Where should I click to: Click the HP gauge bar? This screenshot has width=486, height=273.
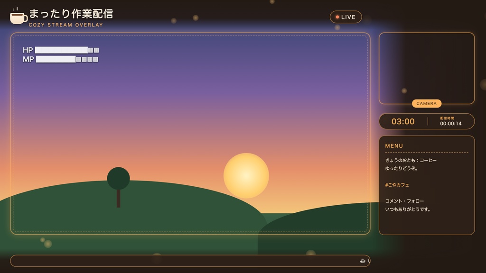point(66,50)
